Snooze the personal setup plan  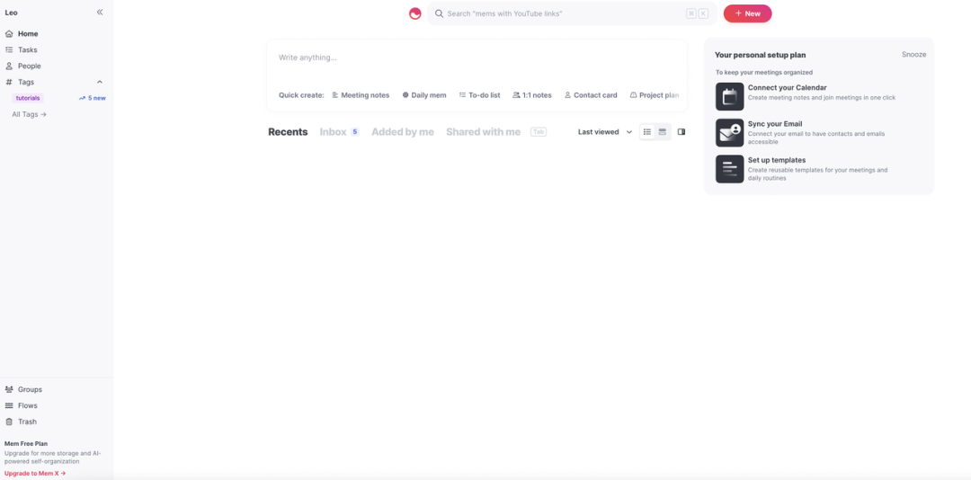pyautogui.click(x=913, y=55)
